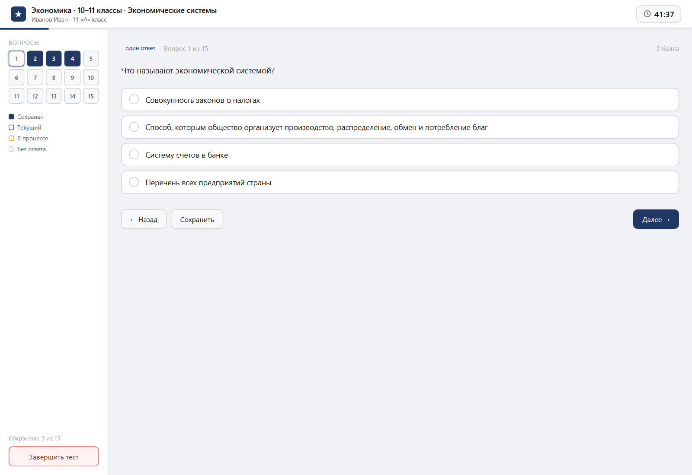This screenshot has width=692, height=475.
Task: Go to the next question with Далее
Action: click(656, 219)
